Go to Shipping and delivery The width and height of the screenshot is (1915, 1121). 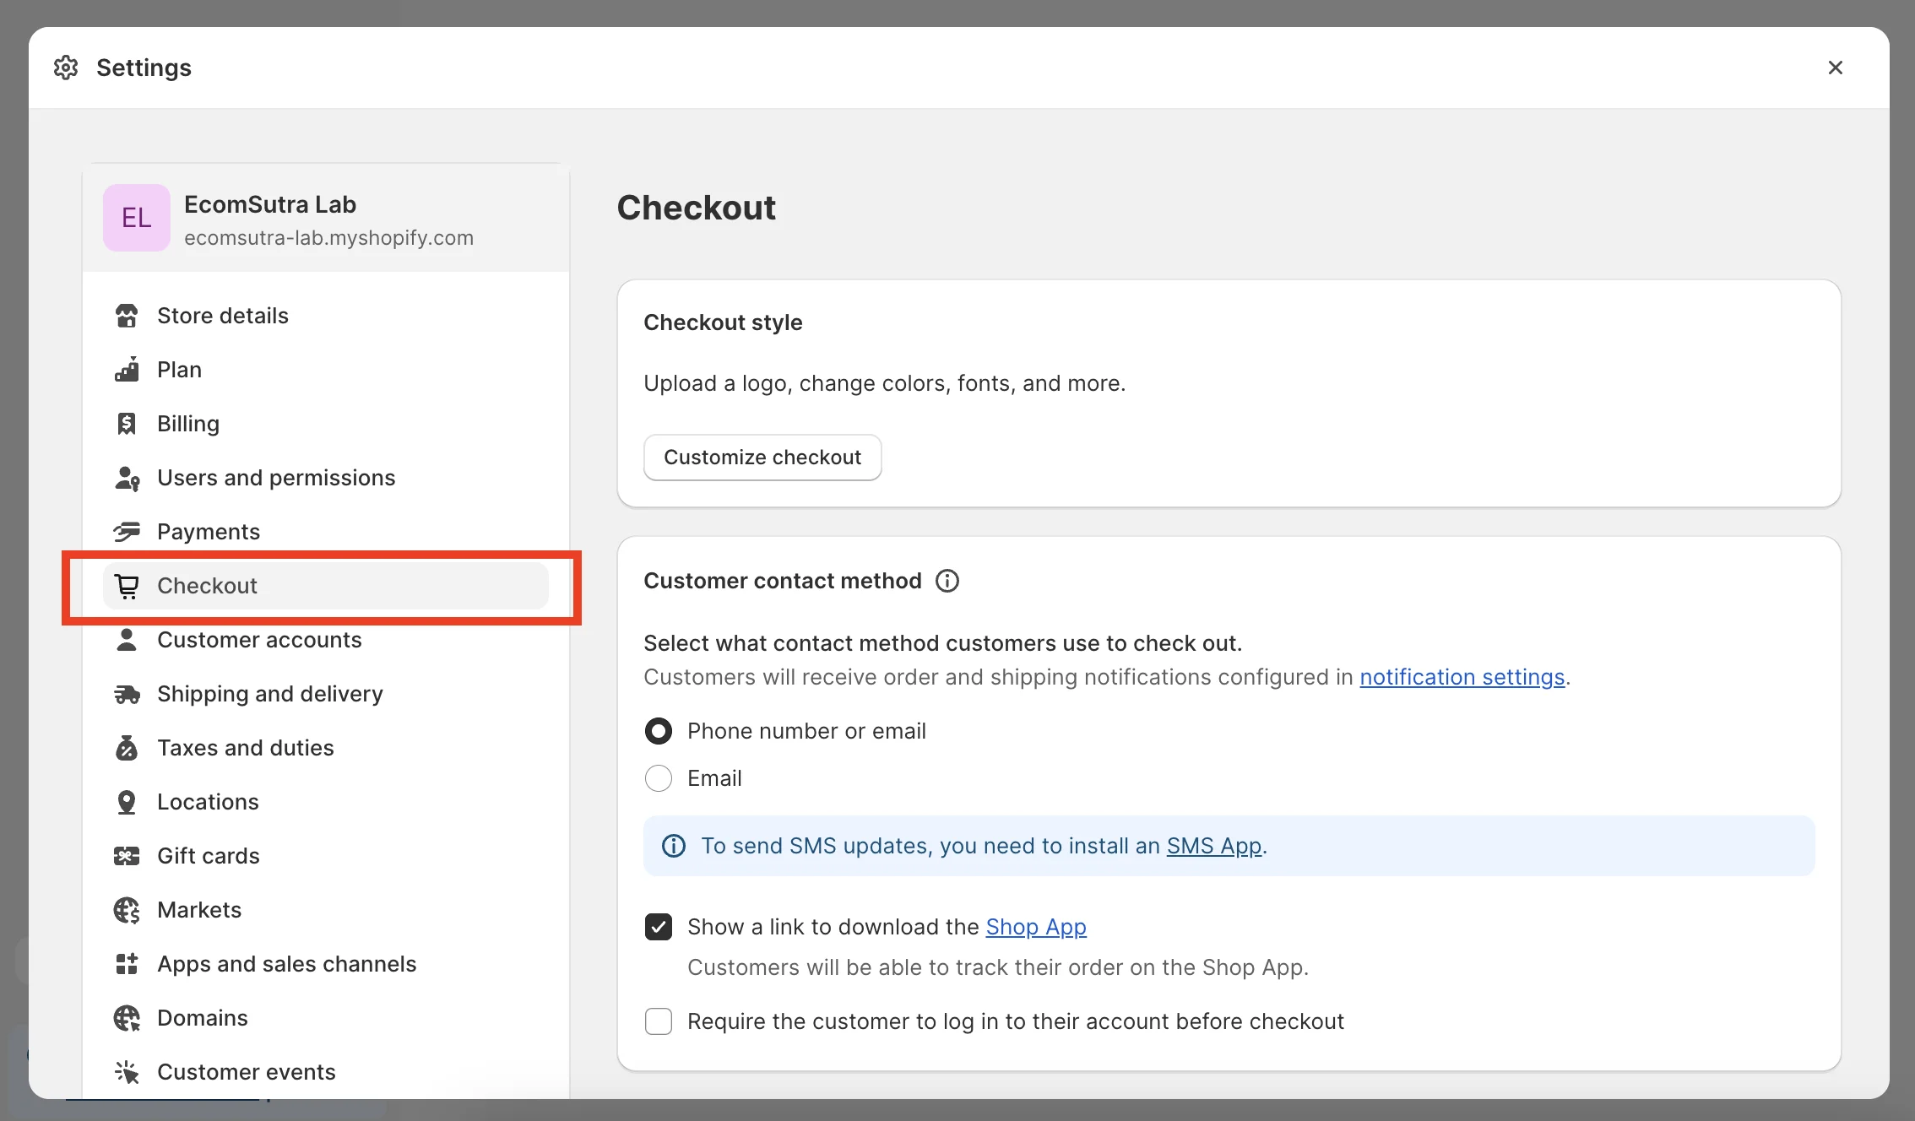(326, 694)
